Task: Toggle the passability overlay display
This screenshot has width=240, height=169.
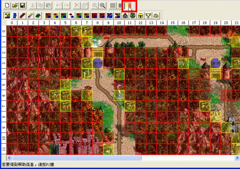Action: tap(129, 6)
